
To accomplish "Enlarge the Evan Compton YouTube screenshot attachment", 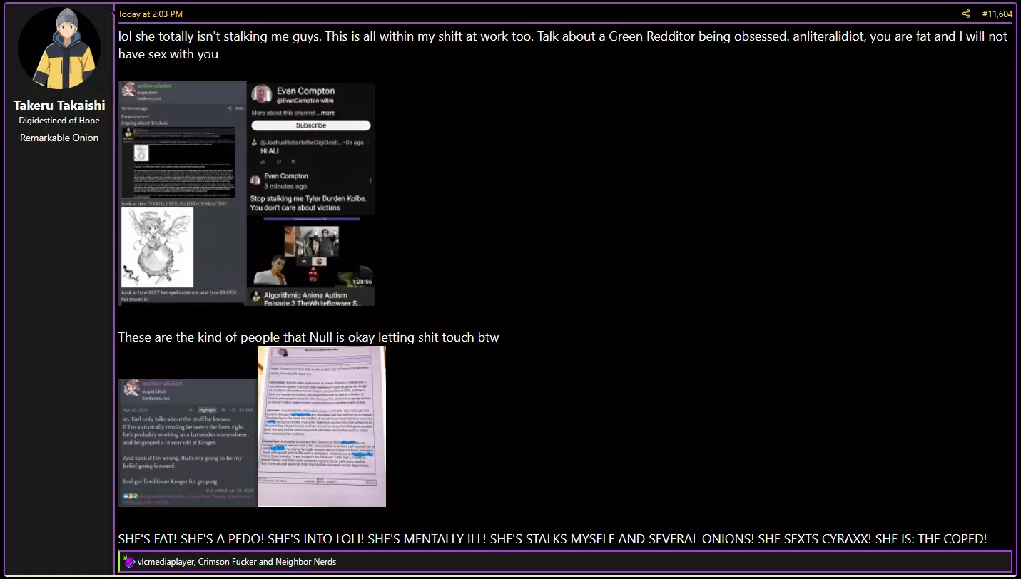I will pyautogui.click(x=311, y=194).
